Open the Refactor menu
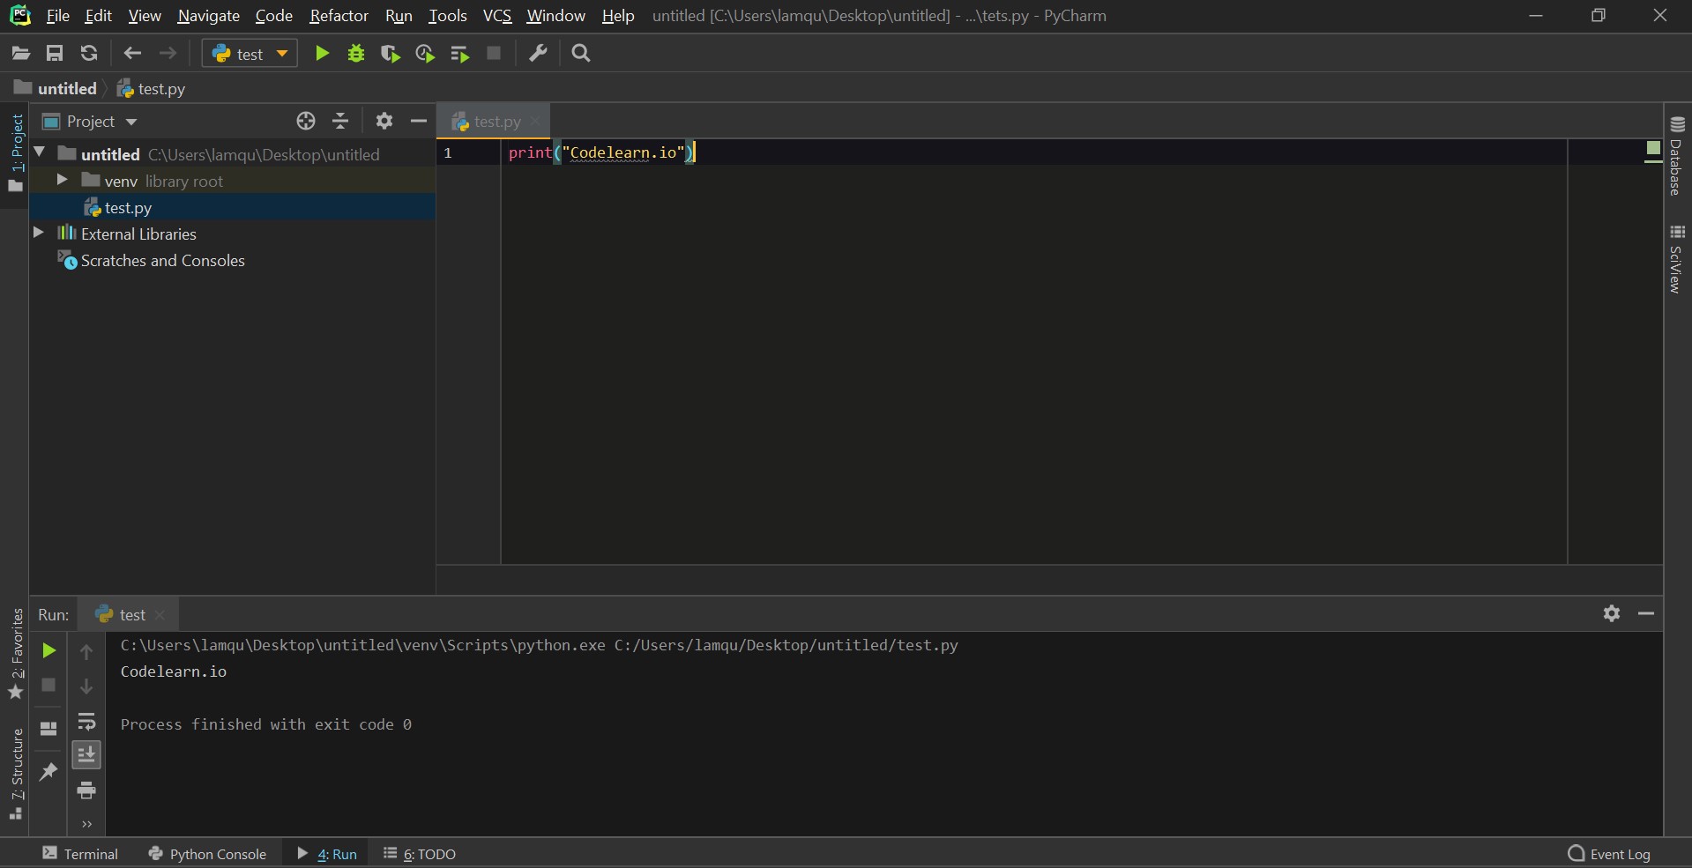The width and height of the screenshot is (1692, 868). [339, 15]
